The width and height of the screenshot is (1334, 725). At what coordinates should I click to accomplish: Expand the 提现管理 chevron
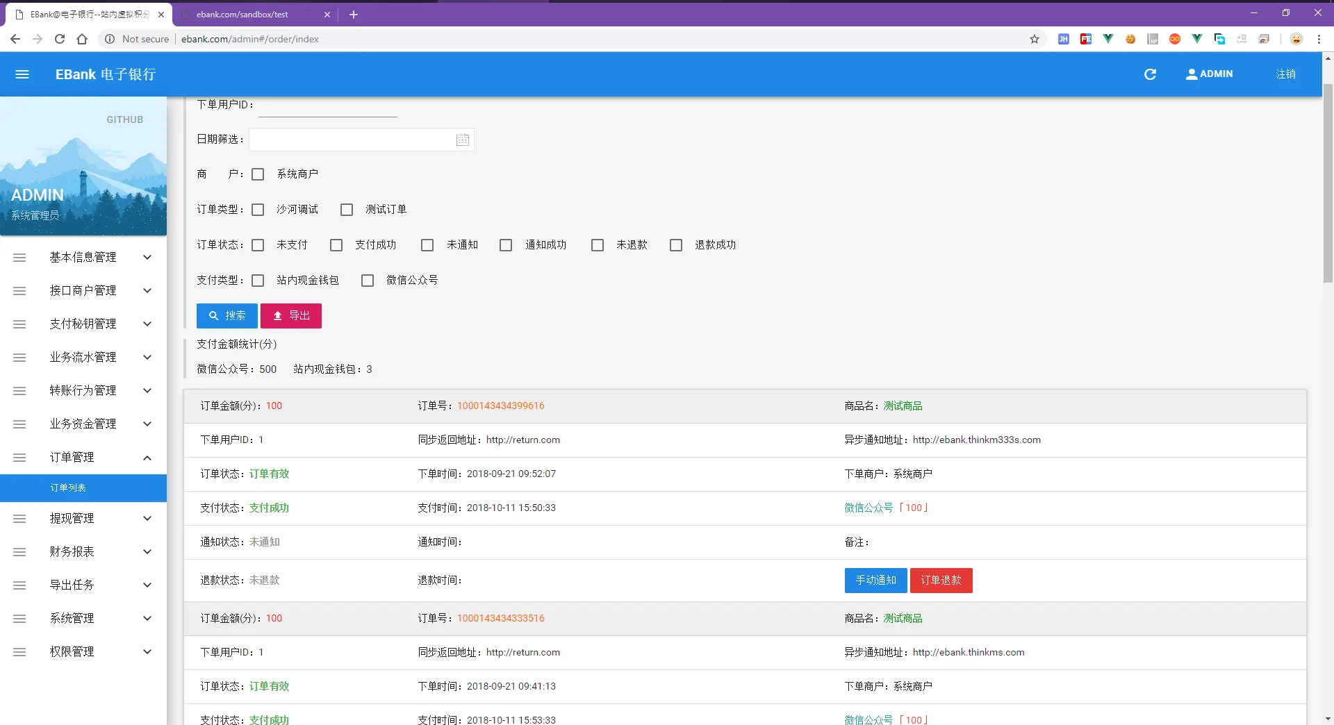coord(147,519)
